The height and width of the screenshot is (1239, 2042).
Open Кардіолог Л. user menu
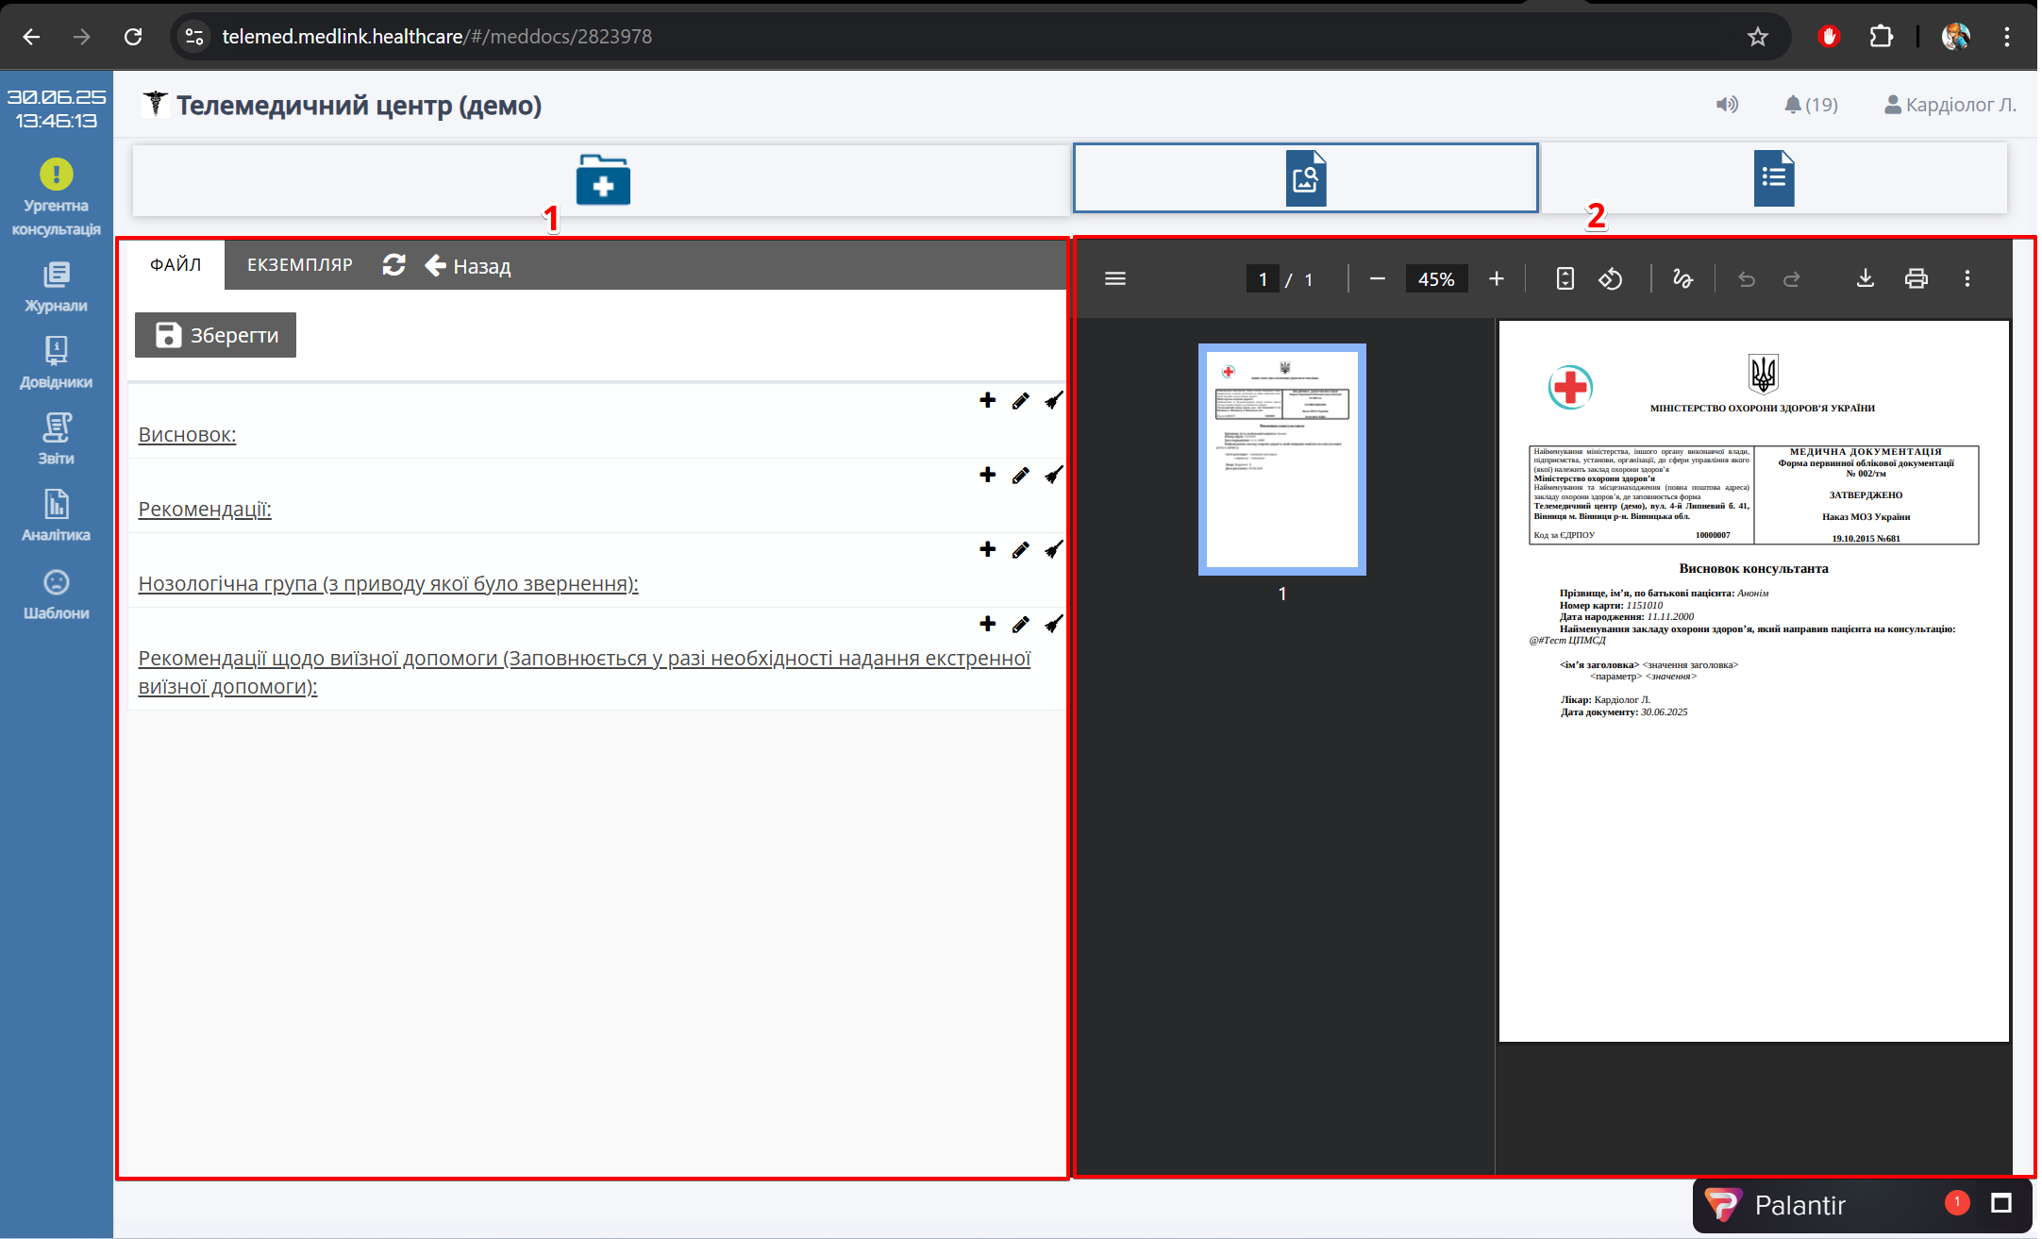pyautogui.click(x=1950, y=105)
